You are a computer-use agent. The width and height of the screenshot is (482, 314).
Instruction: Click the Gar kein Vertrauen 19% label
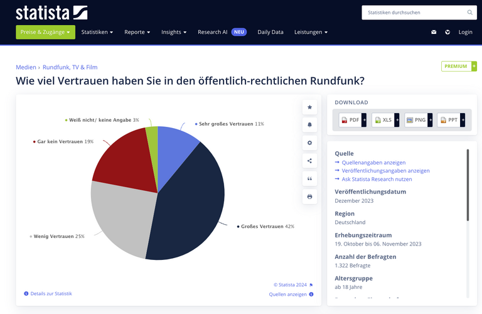click(63, 141)
